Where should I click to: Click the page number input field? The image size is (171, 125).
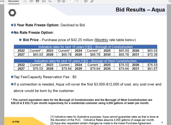pos(71,1)
